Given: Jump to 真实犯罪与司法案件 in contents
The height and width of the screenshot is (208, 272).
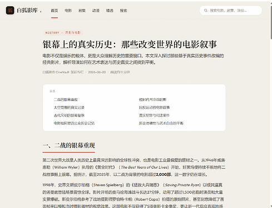Looking at the screenshot, I should 154,115.
